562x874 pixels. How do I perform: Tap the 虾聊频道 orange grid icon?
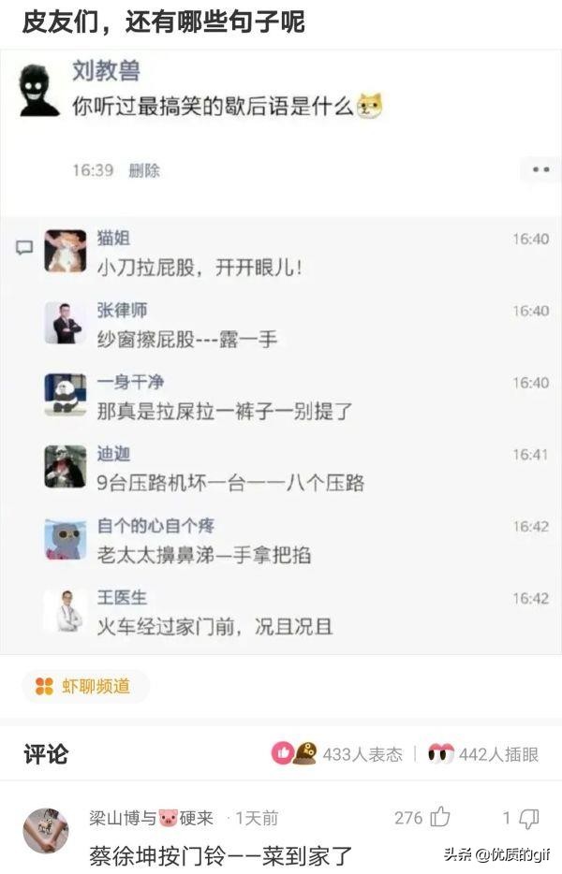(44, 686)
